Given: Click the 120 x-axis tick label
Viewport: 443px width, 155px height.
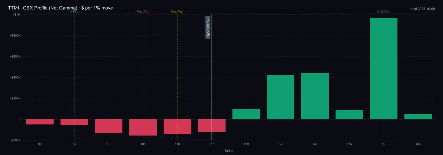Looking at the screenshot, I should [246, 144].
